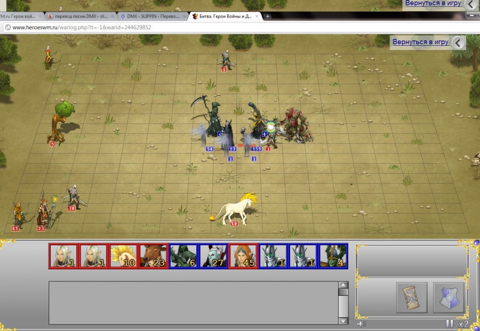The height and width of the screenshot is (331, 480).
Task: Minimize the browser window
Action: tap(471, 15)
